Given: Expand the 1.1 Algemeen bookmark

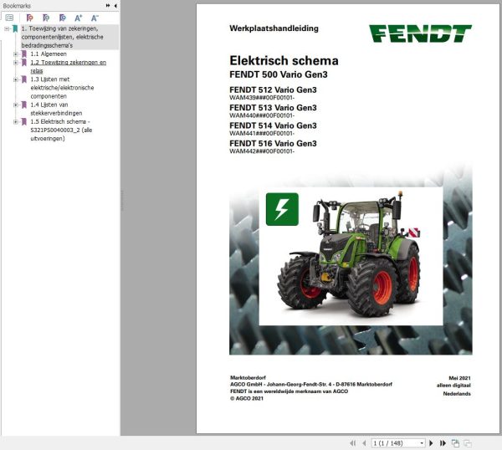Looking at the screenshot, I should tap(15, 54).
